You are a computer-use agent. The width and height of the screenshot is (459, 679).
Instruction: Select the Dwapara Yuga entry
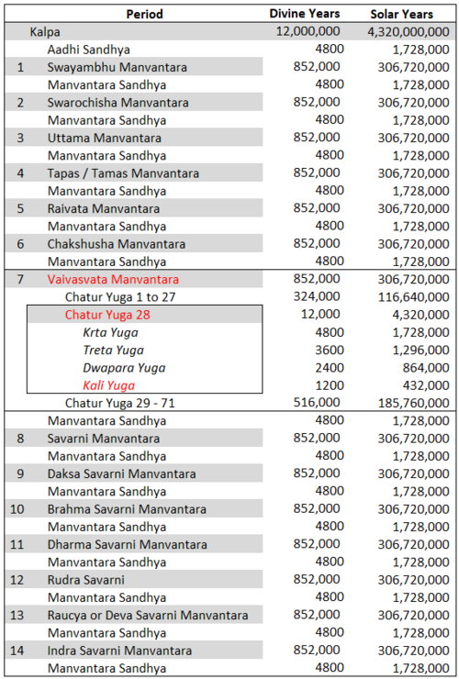[x=124, y=368]
